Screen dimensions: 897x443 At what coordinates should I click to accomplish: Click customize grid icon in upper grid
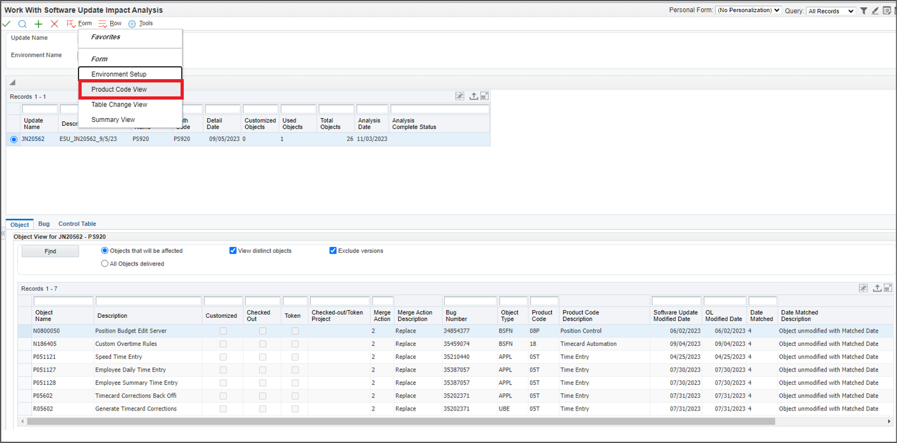click(460, 96)
